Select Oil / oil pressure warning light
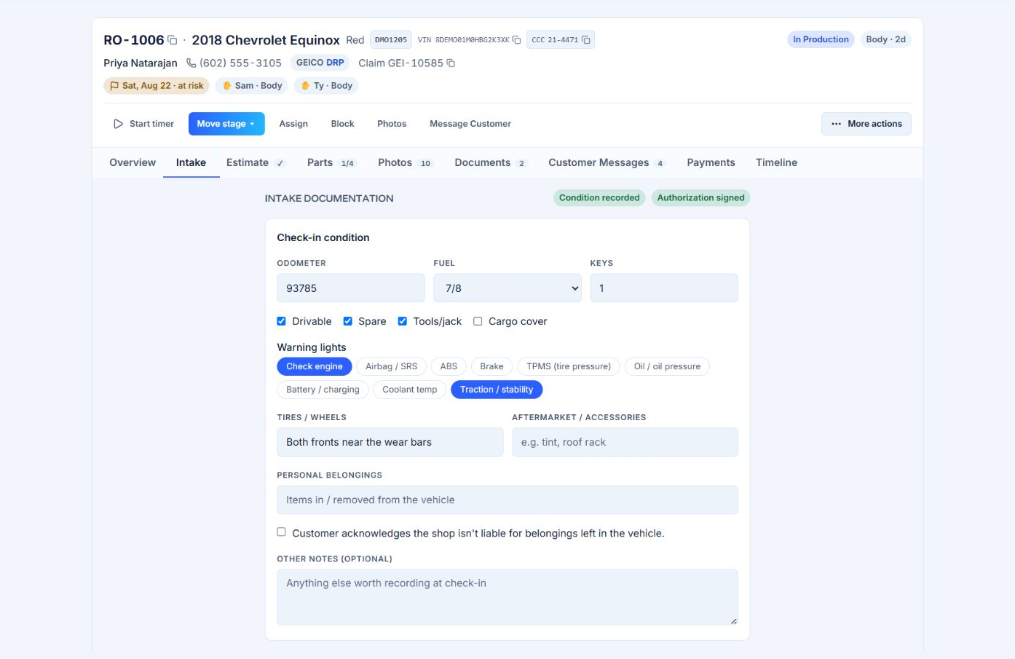 [x=667, y=366]
